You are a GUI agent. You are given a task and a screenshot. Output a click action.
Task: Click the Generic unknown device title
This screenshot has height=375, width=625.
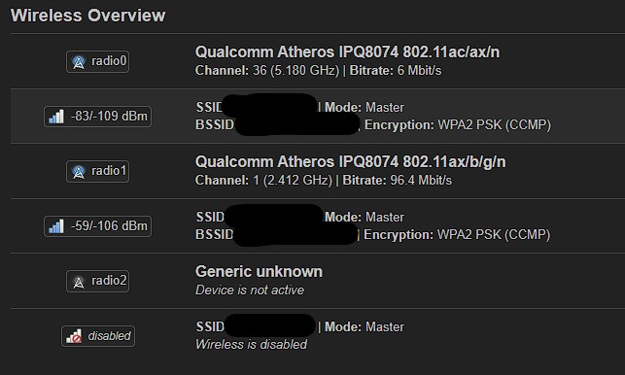point(259,271)
